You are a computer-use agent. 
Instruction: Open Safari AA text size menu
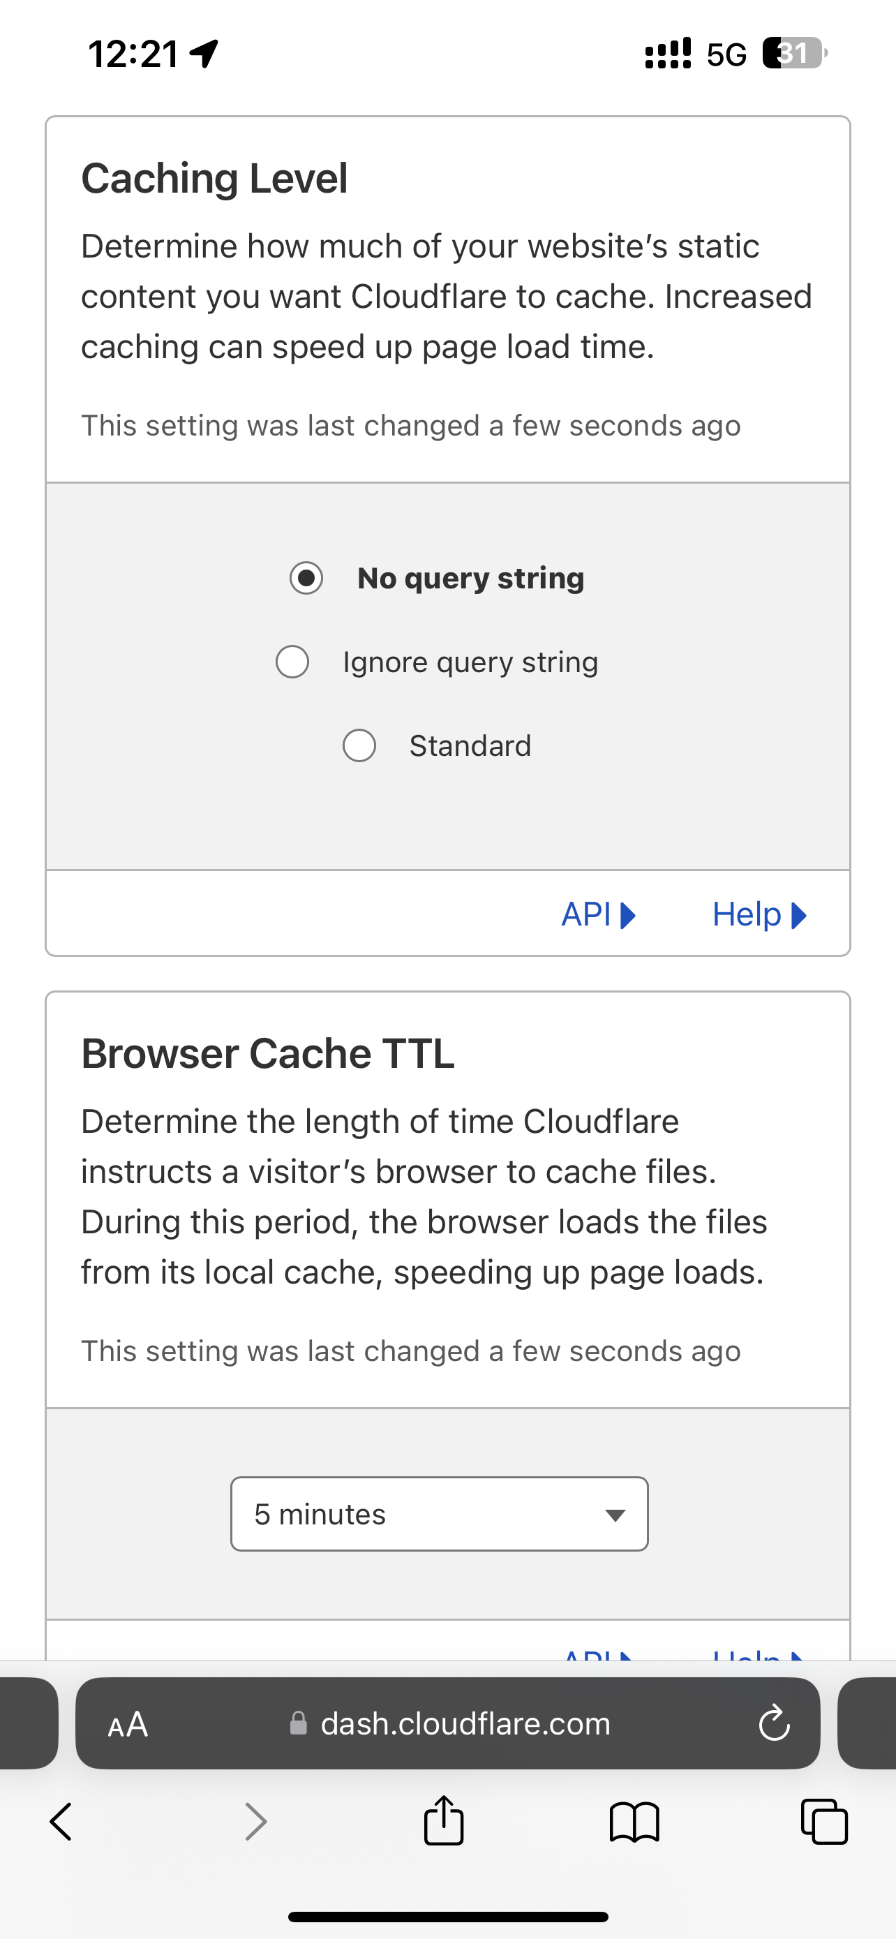pyautogui.click(x=128, y=1724)
